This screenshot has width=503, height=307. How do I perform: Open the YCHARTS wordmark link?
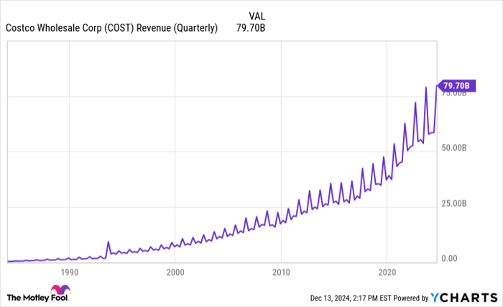(469, 297)
